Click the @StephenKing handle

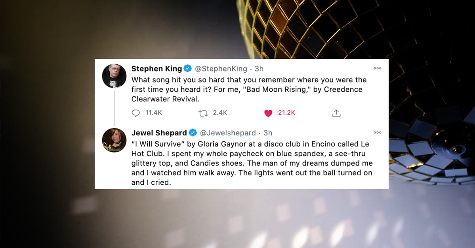pos(221,69)
